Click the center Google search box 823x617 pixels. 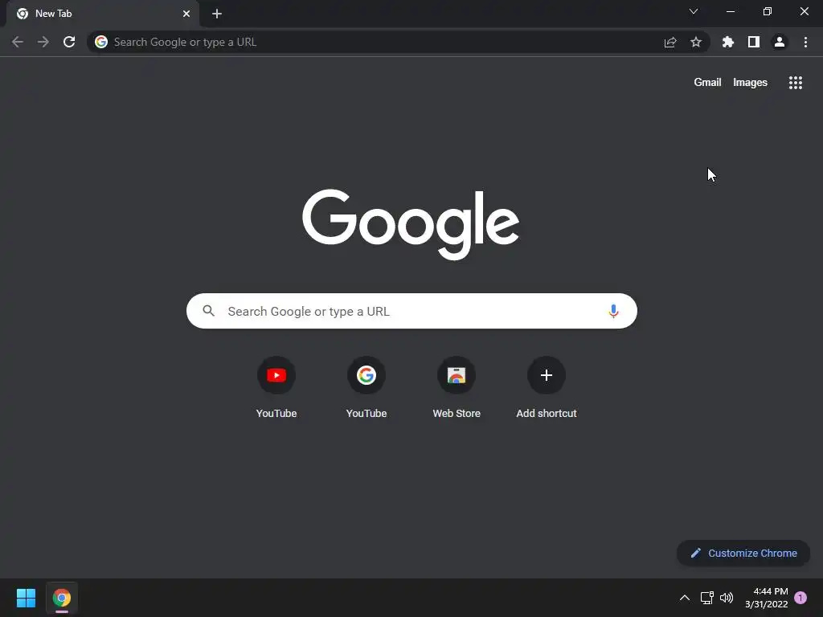[x=411, y=311]
